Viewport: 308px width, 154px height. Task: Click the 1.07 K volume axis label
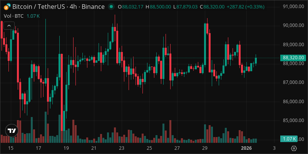(x=289, y=139)
